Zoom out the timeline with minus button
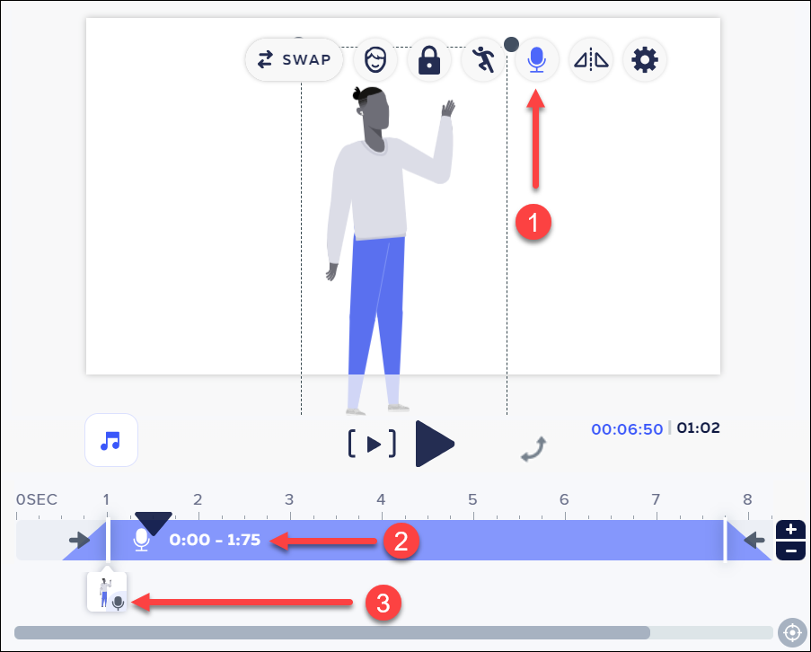The image size is (811, 652). [789, 549]
